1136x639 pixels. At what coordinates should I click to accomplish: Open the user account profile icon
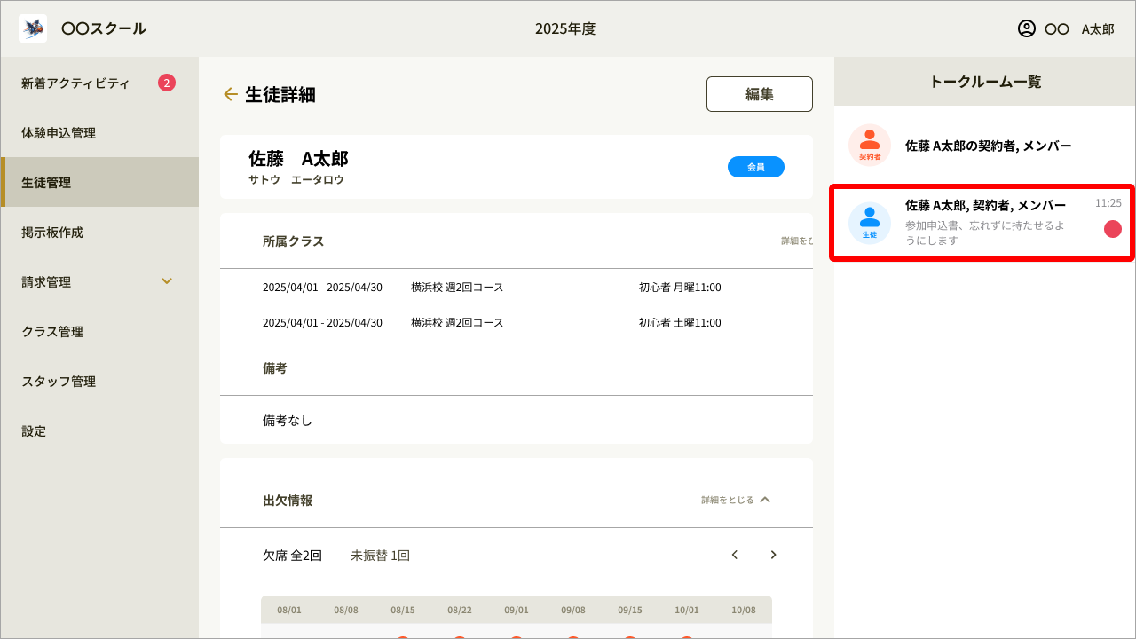(x=1027, y=28)
